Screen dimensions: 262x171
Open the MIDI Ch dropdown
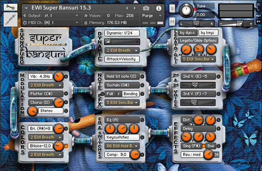click(x=51, y=23)
